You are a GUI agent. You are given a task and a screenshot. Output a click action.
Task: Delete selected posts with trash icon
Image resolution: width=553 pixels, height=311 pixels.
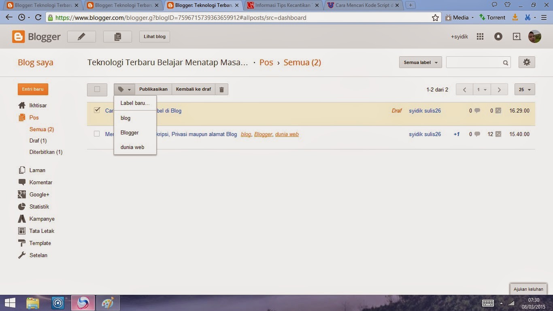(221, 89)
